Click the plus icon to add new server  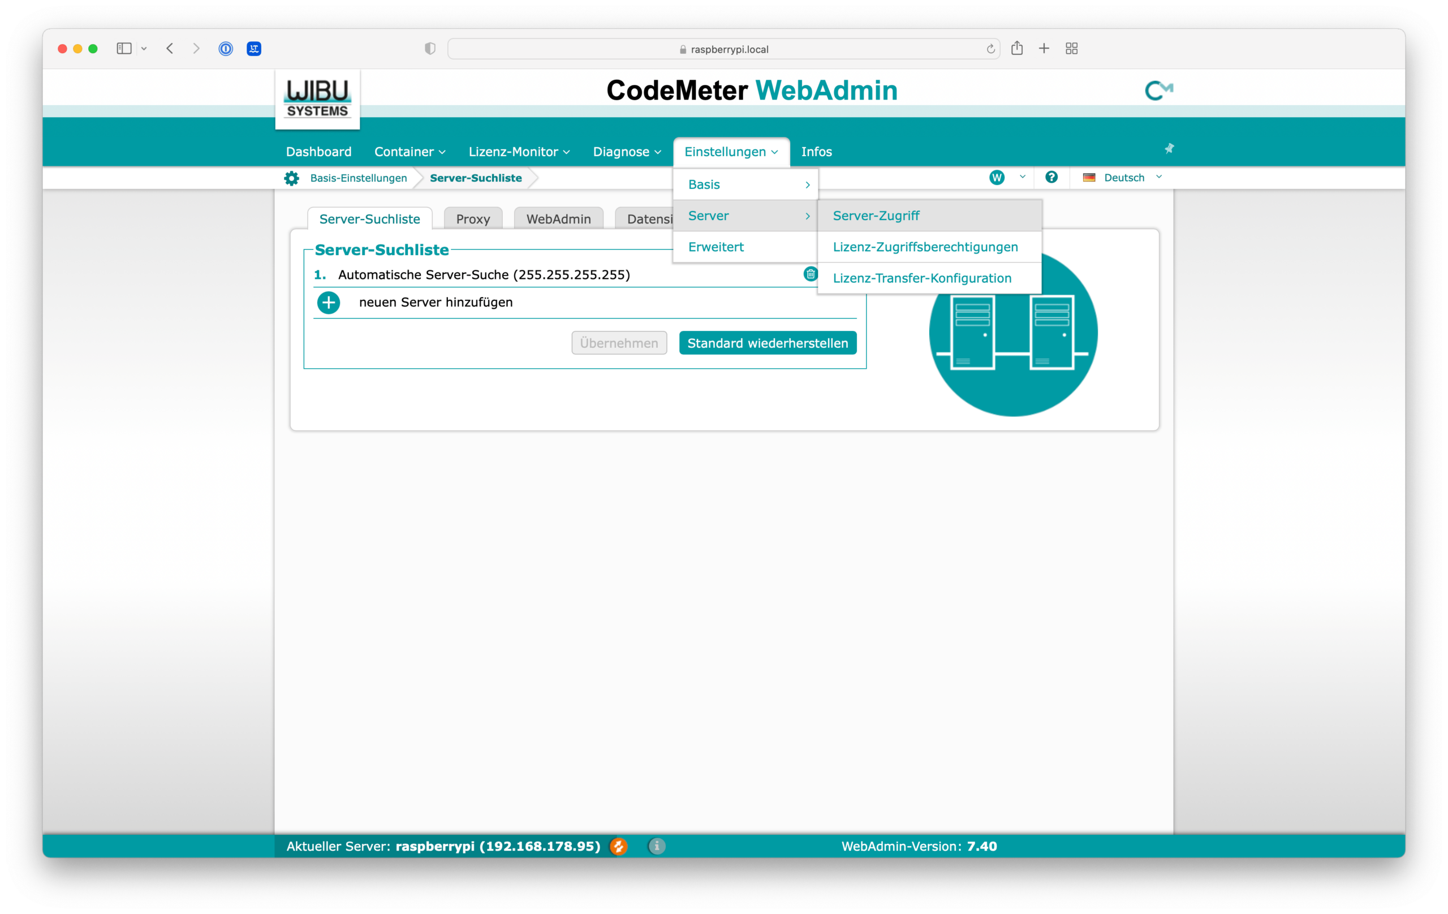[328, 303]
